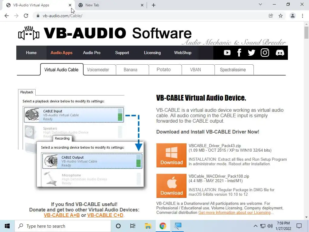309x232 pixels.
Task: Open File Explorer from taskbar
Action: coord(148,226)
